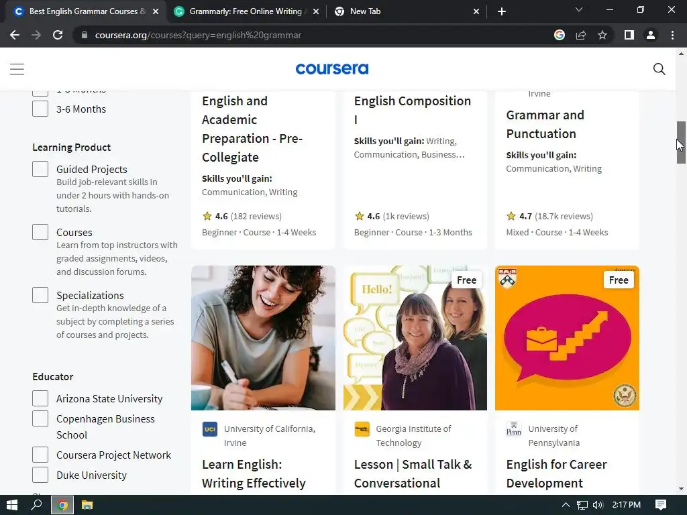Click the Educator heading
687x515 pixels.
[x=52, y=377]
